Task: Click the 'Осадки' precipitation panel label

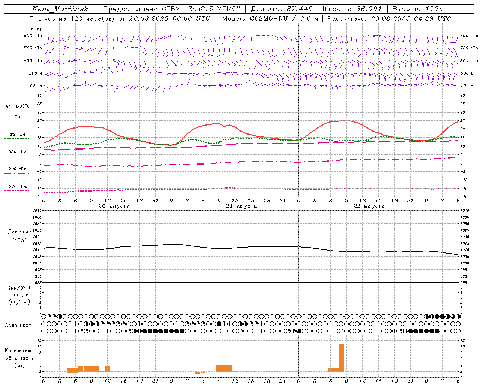Action: [19, 295]
